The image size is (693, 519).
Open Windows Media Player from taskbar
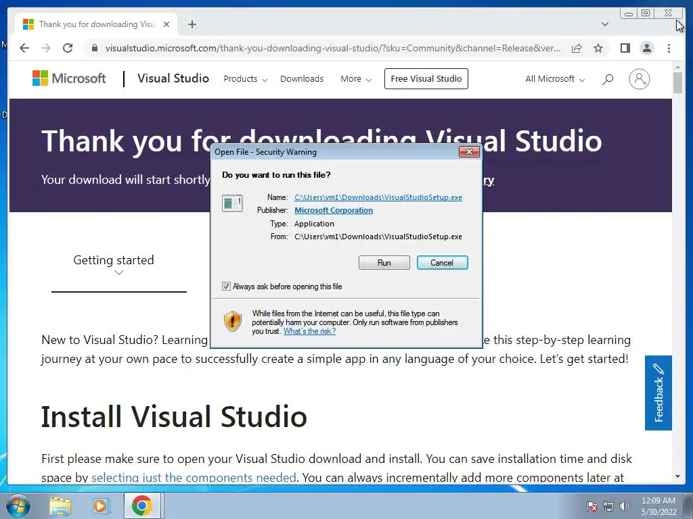coord(100,506)
